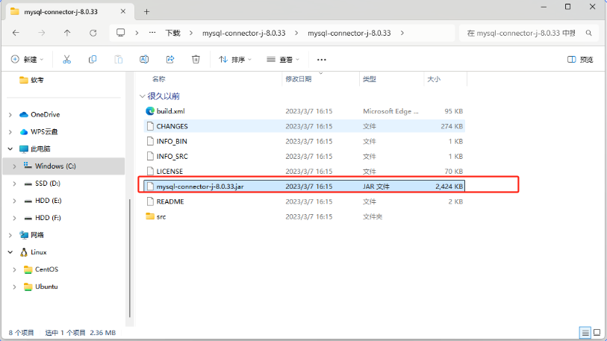Collapse the Linux tree node

[10, 252]
